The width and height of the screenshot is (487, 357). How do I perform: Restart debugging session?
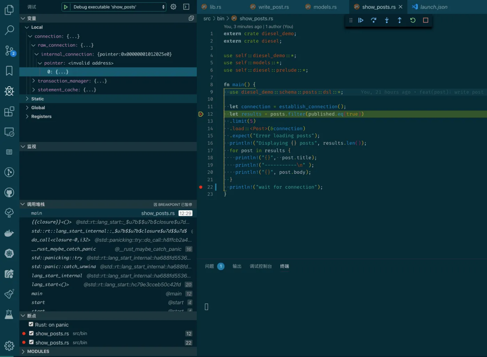pyautogui.click(x=413, y=20)
